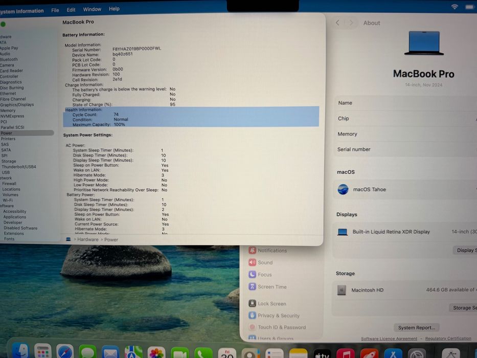Select Firewall under Network
477x358 pixels.
click(x=9, y=184)
